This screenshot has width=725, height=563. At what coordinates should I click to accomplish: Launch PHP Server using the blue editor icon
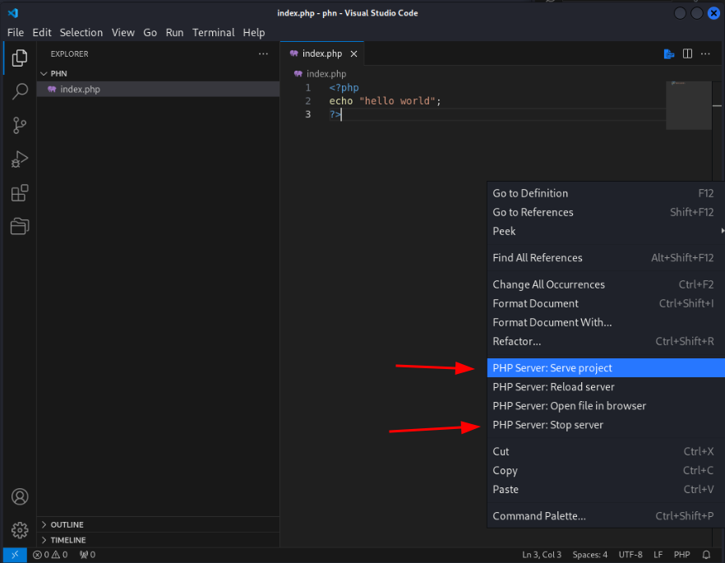coord(667,53)
